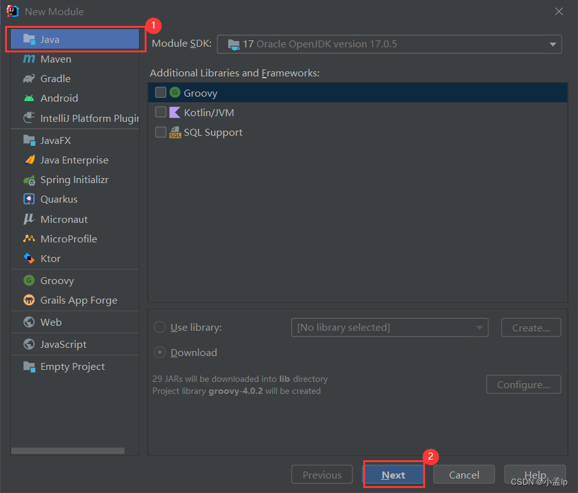Screen dimensions: 578x493
Task: Click the Micronaut mu icon
Action: (x=29, y=219)
